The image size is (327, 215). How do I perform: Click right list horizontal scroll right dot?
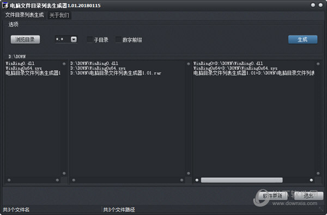click(x=311, y=180)
